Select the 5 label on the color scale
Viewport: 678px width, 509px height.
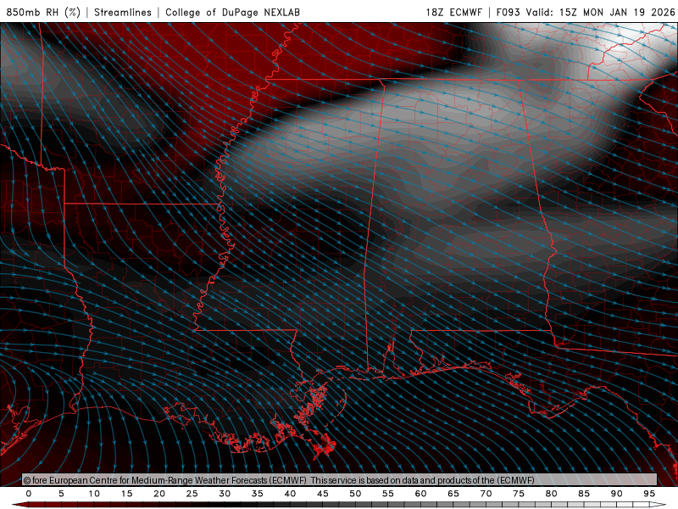61,494
